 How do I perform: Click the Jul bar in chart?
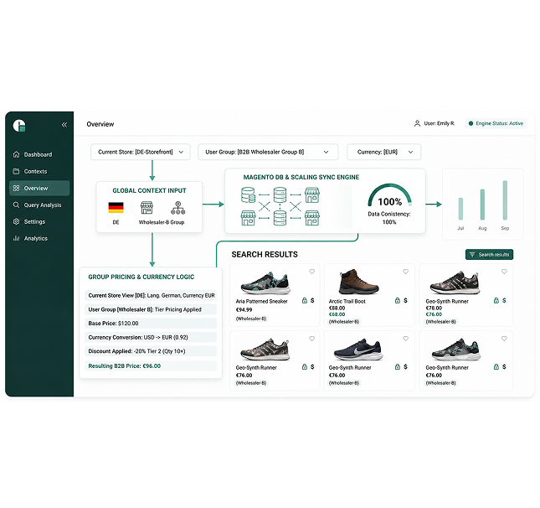point(460,209)
